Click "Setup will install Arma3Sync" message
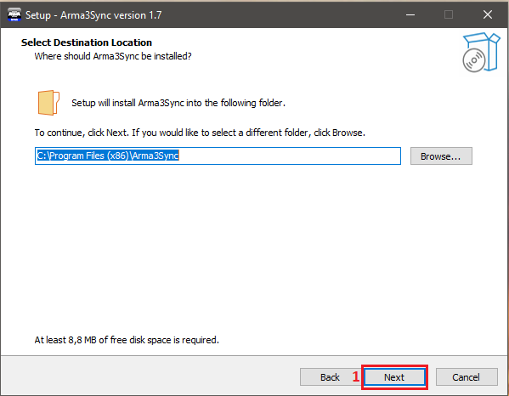 coord(178,103)
